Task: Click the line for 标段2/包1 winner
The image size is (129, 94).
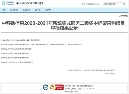Action: pyautogui.click(x=16, y=49)
